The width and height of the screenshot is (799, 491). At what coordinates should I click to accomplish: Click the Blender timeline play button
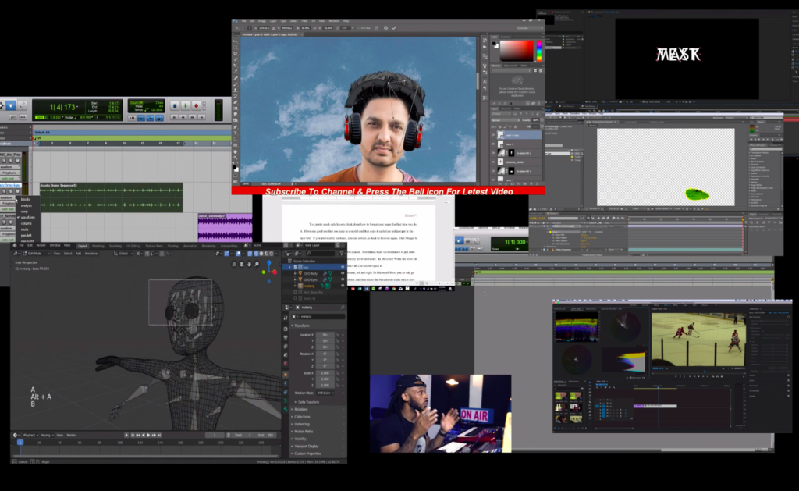point(148,435)
